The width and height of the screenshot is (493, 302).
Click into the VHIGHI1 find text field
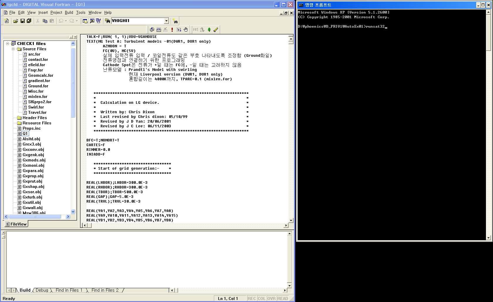coord(137,21)
